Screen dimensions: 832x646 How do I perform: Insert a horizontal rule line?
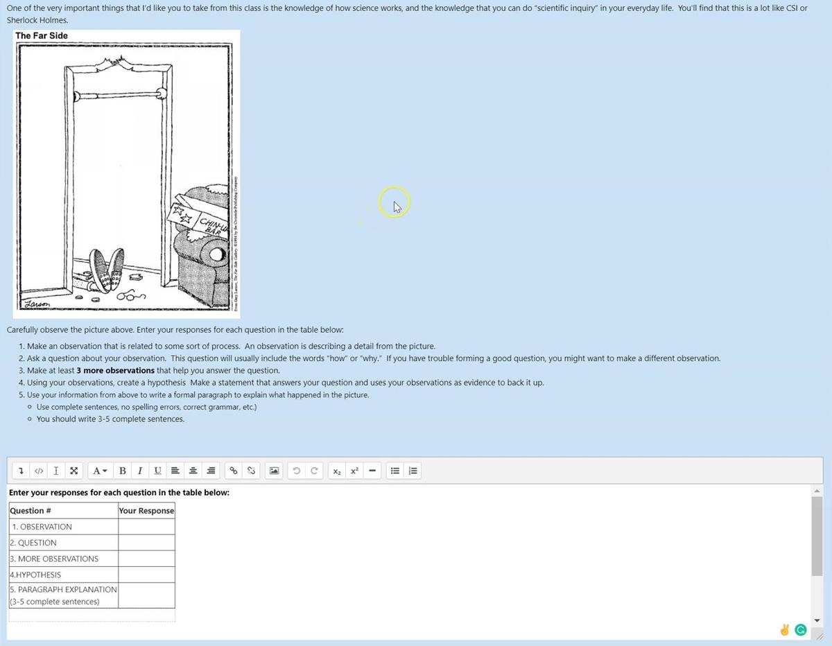[372, 471]
